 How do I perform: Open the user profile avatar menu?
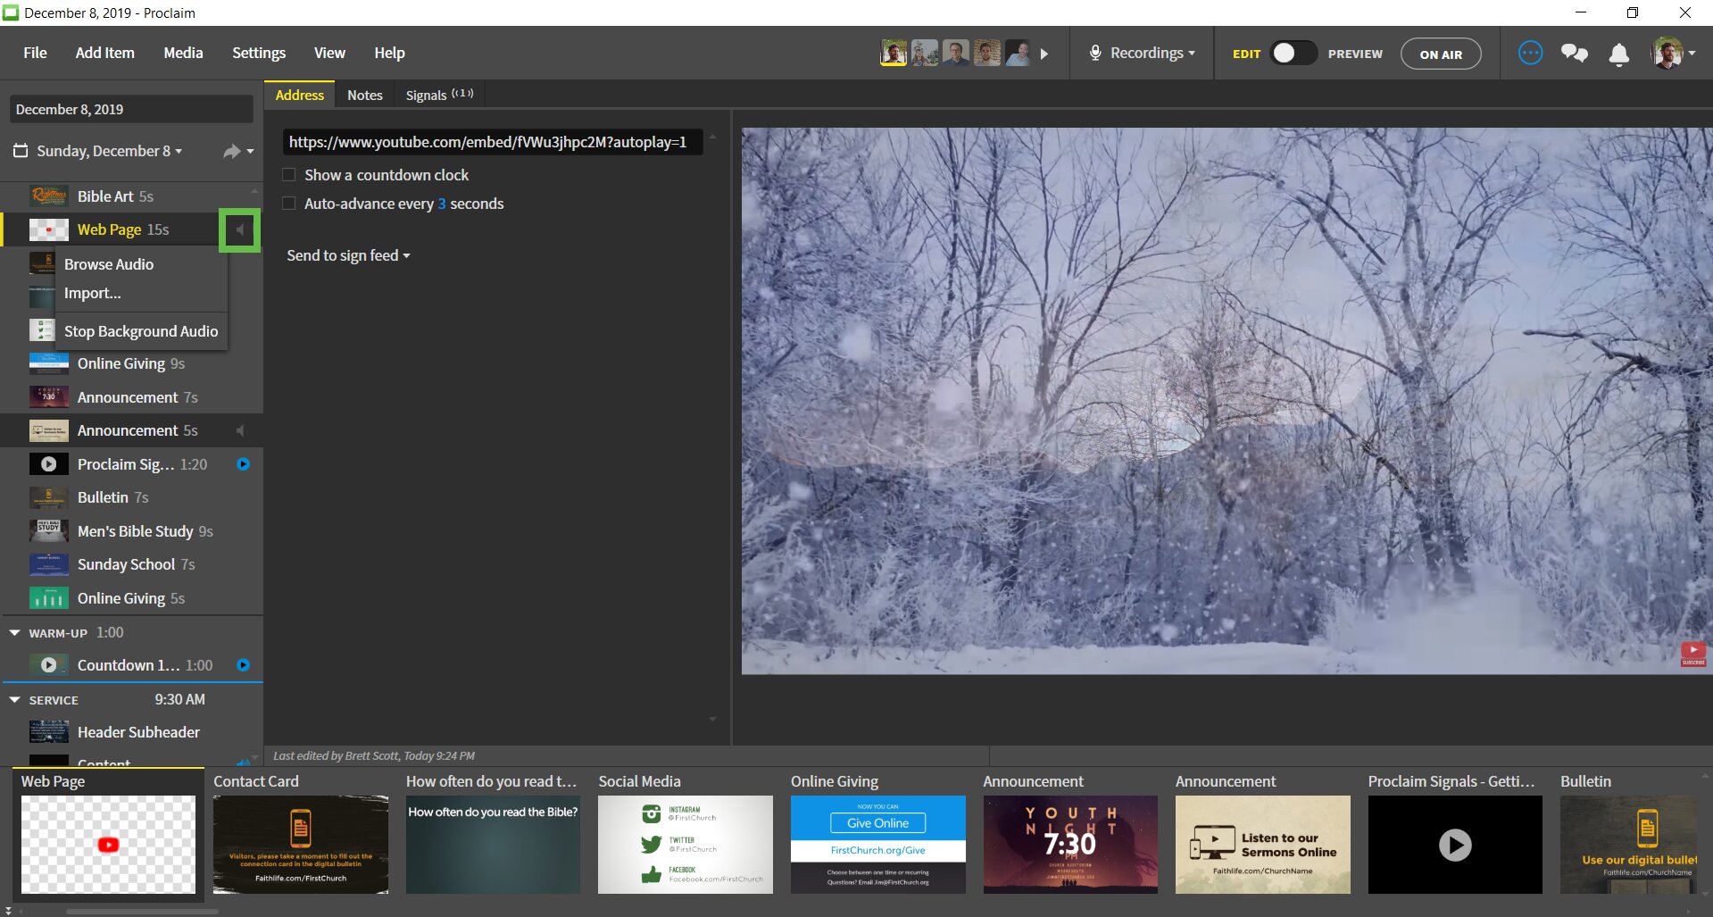click(1673, 54)
